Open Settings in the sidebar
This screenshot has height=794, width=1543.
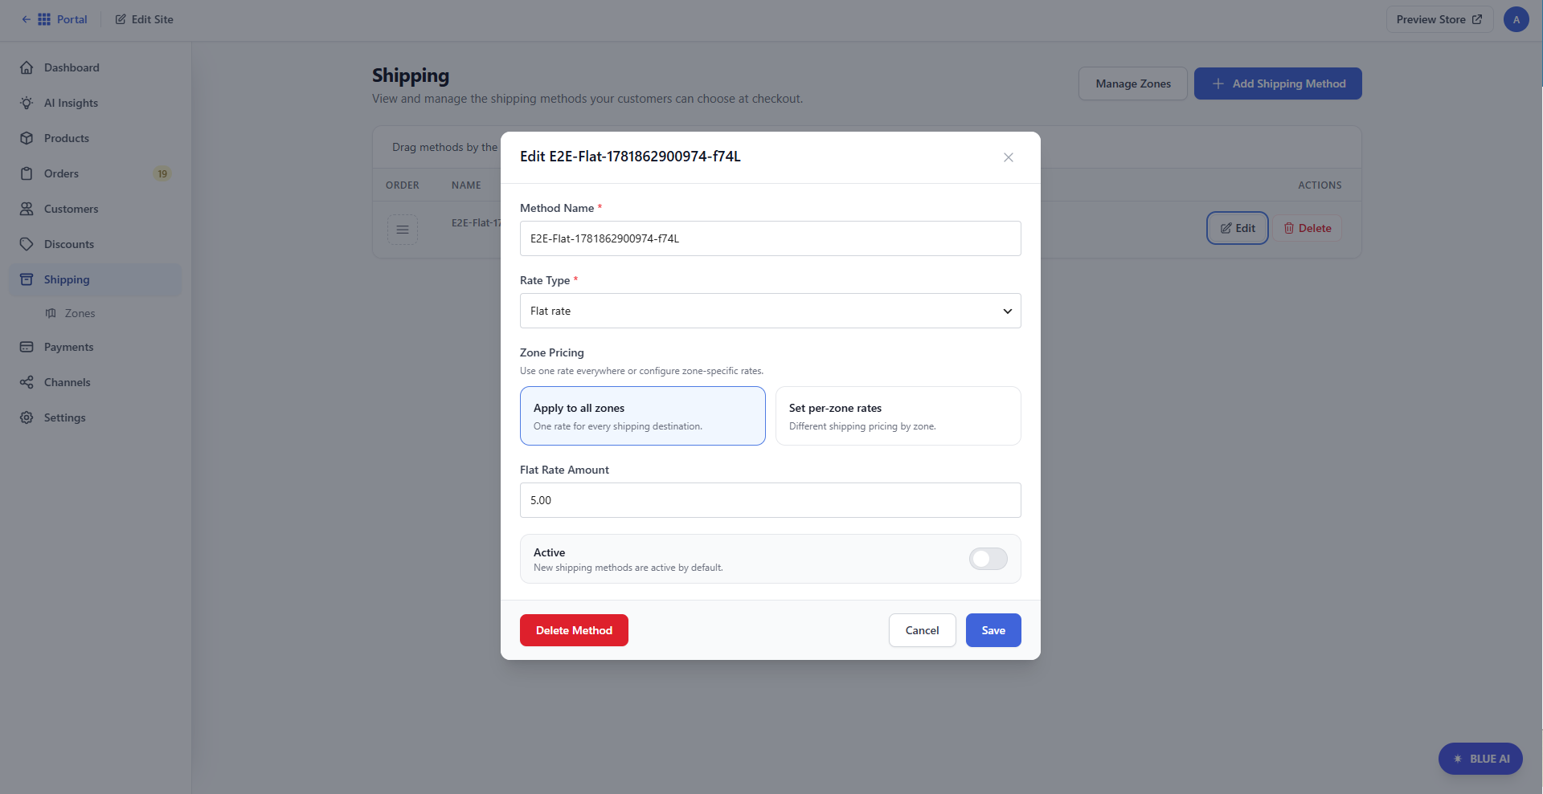click(95, 417)
